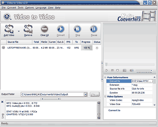This screenshot has height=127, width=158.
Task: Click the Extension *.mpg value
Action: click(142, 85)
